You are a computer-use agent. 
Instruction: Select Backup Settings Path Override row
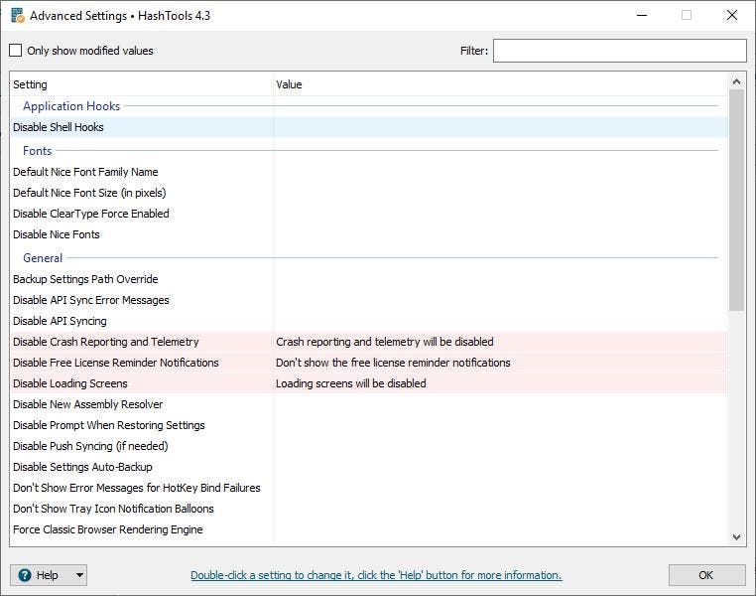369,279
